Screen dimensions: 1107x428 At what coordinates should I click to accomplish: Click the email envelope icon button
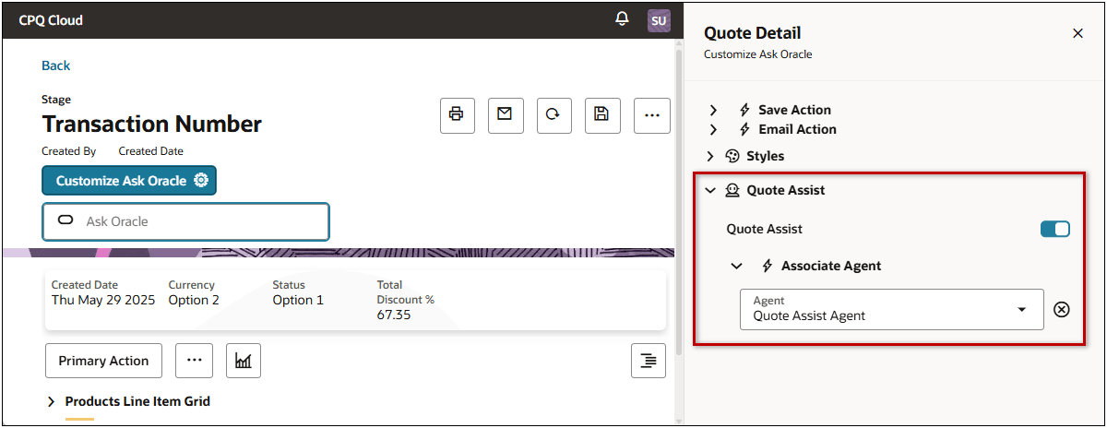coord(505,114)
